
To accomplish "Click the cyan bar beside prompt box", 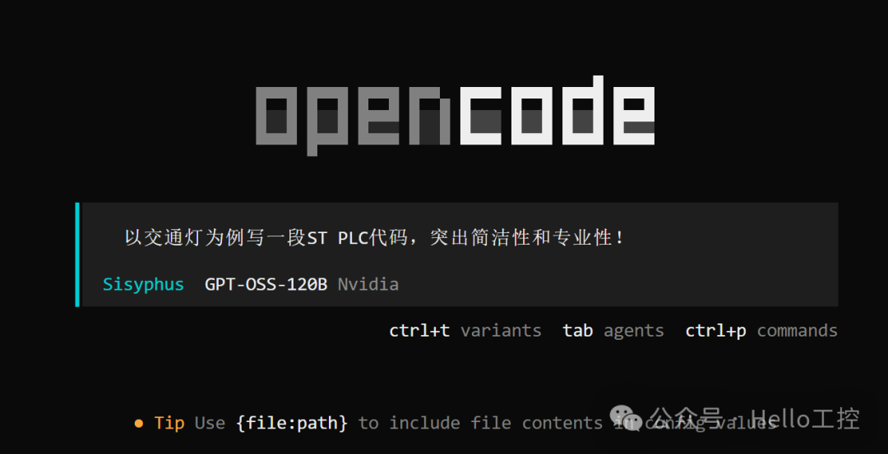I will pyautogui.click(x=77, y=255).
